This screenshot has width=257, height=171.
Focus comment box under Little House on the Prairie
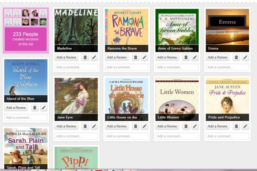pos(126,136)
